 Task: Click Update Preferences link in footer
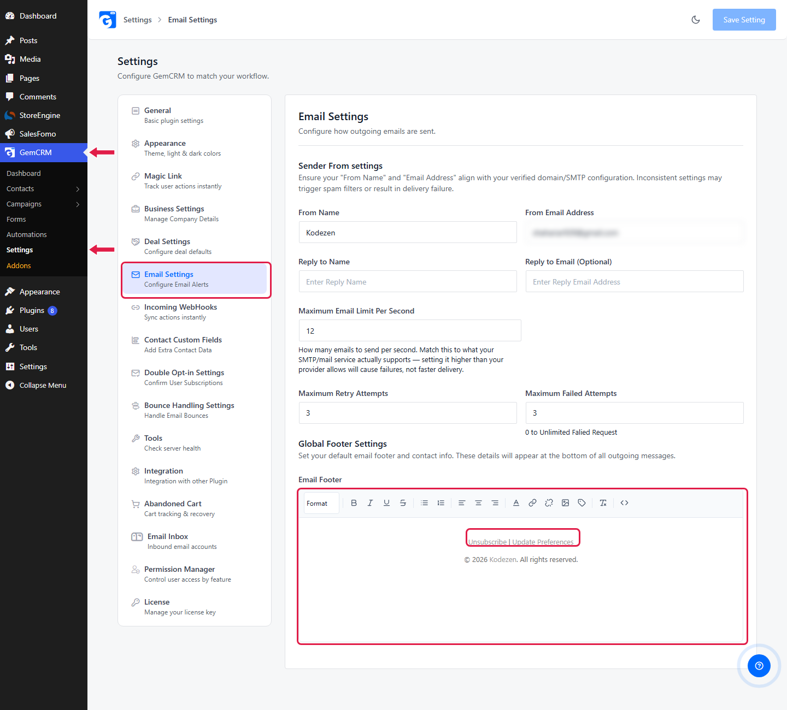(543, 542)
